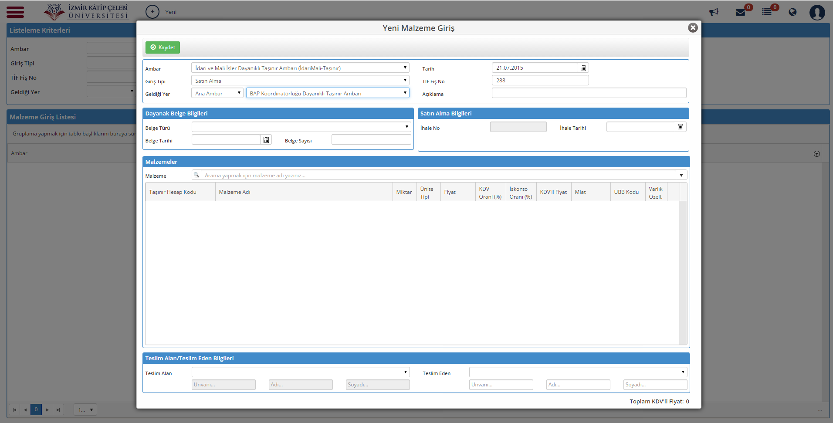Click the Malzemeler table vertical scrollbar
This screenshot has height=423, width=833.
pyautogui.click(x=683, y=273)
